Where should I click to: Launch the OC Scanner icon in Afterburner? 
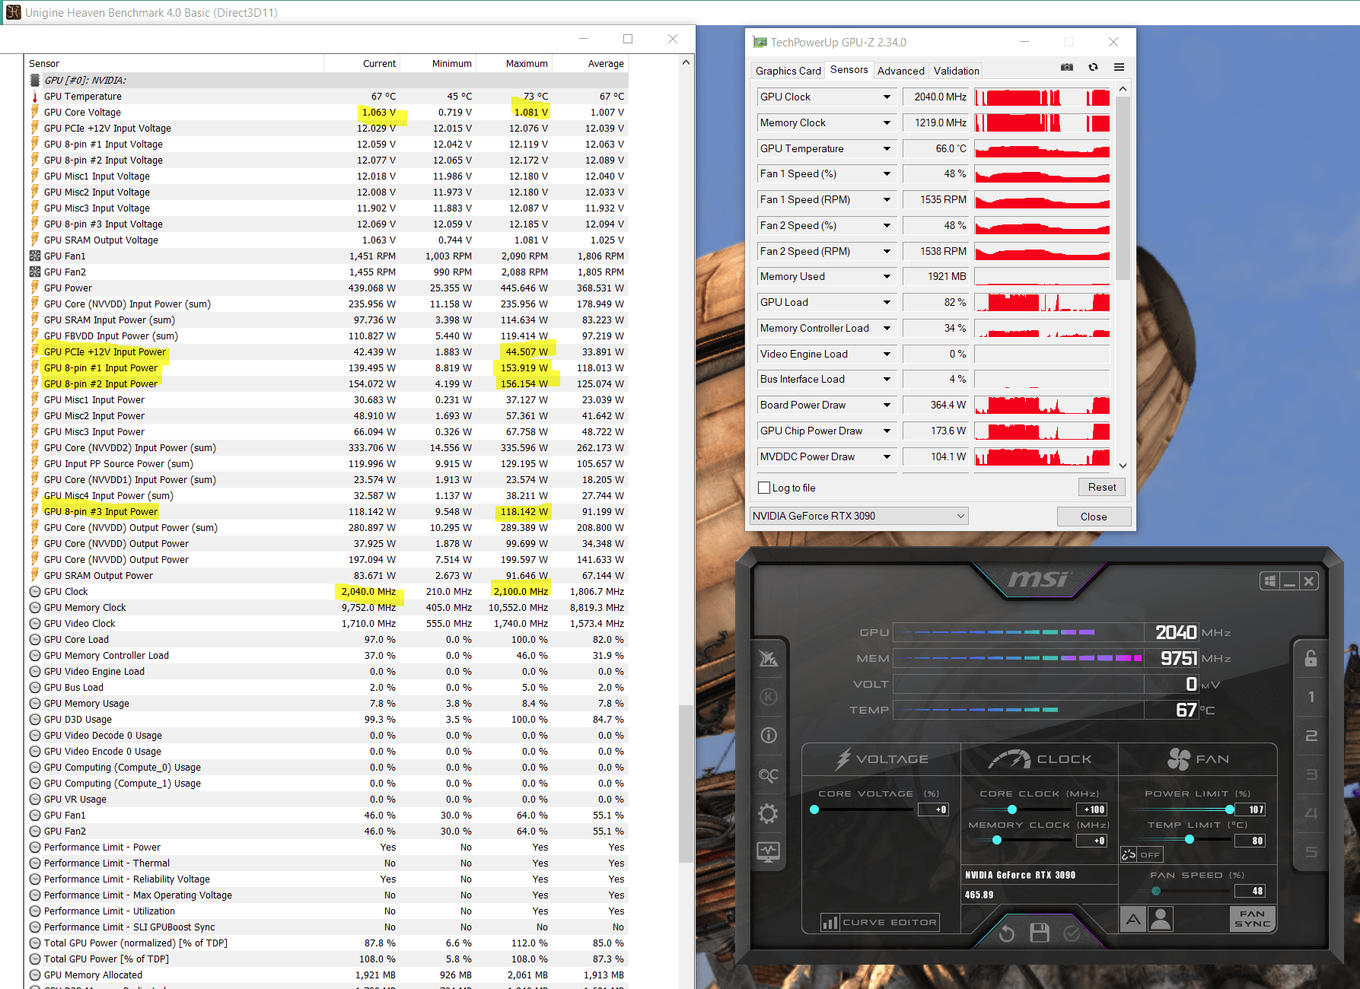click(769, 774)
